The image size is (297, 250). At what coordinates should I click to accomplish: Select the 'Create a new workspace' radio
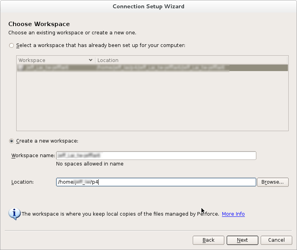point(11,141)
